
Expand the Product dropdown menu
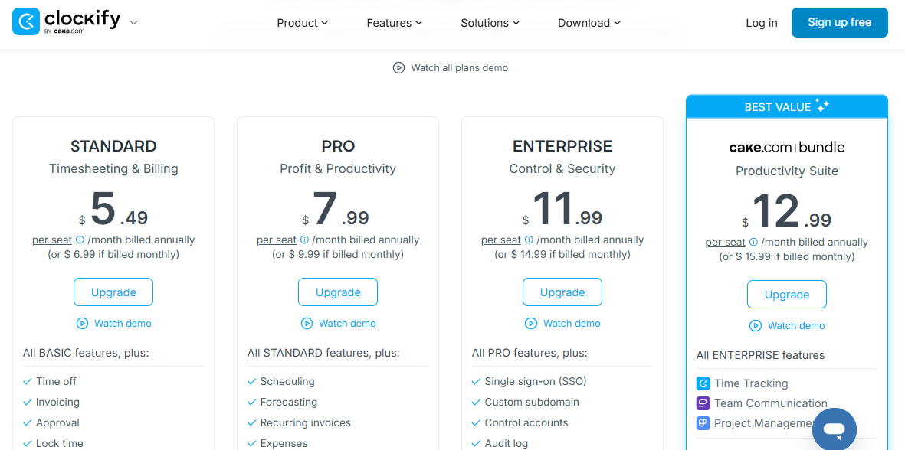(x=302, y=23)
